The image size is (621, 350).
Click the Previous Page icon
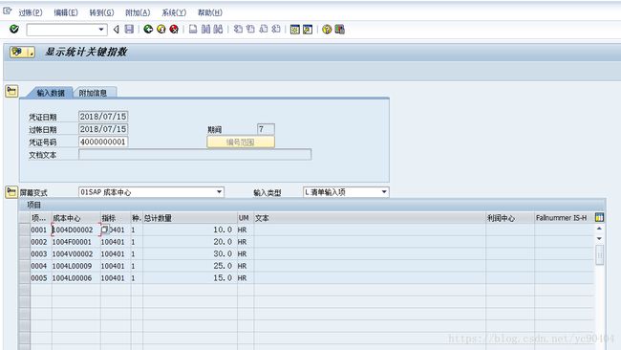[250, 29]
